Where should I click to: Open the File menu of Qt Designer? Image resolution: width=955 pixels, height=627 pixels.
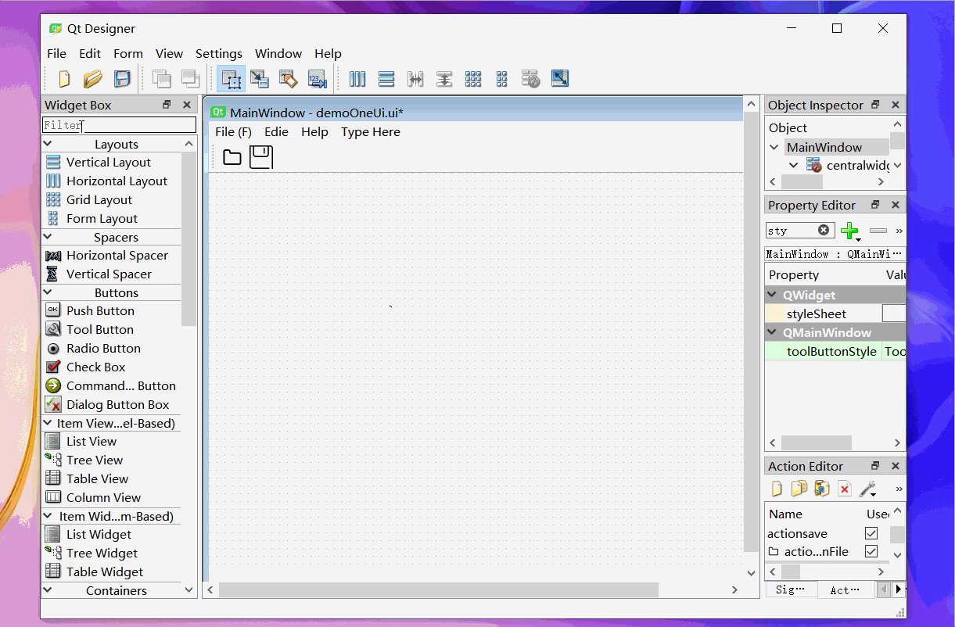point(57,53)
